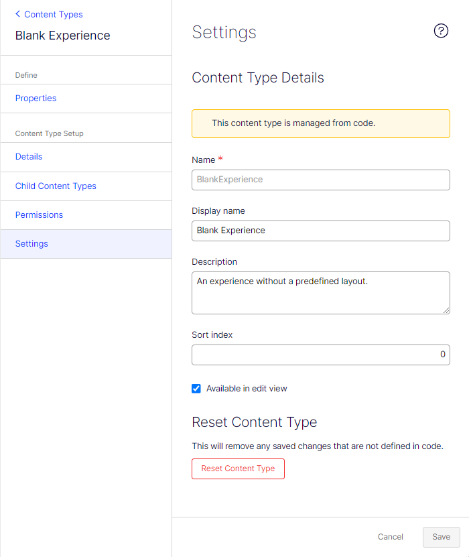This screenshot has width=469, height=557.
Task: Open Properties in the sidebar
Action: click(36, 99)
